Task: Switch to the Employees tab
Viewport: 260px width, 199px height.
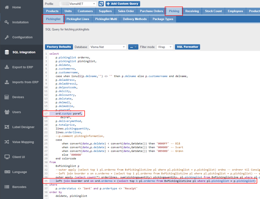Action: pyautogui.click(x=235, y=11)
